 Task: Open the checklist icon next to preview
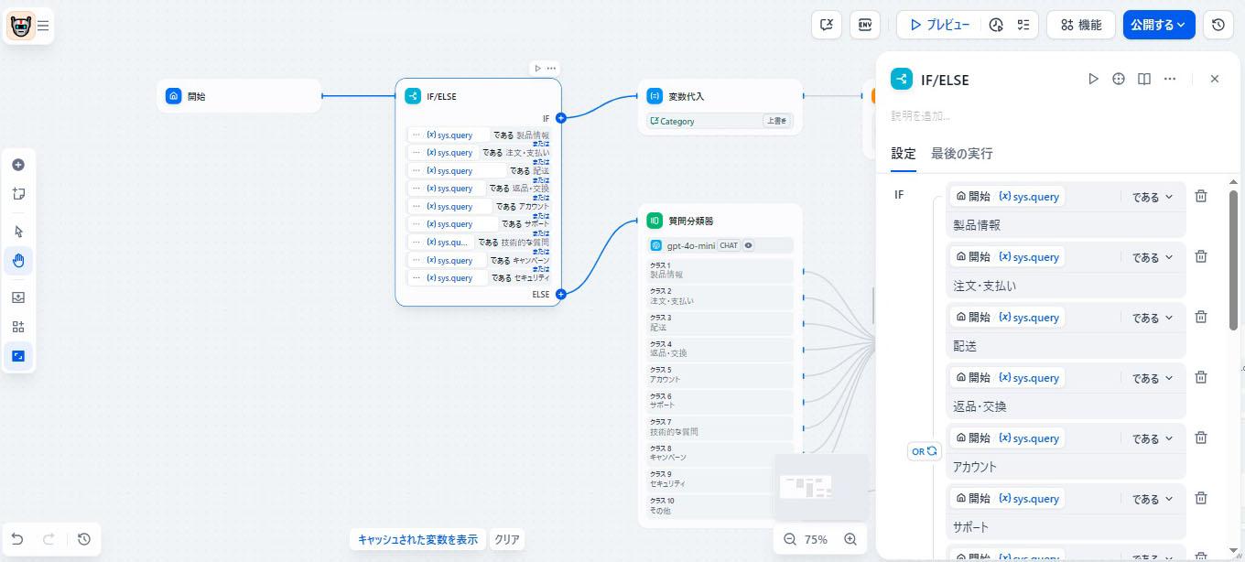pos(1023,25)
